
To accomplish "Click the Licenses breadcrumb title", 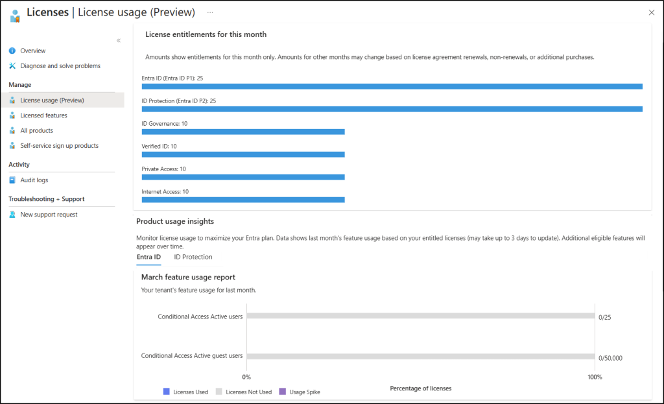I will pos(47,12).
